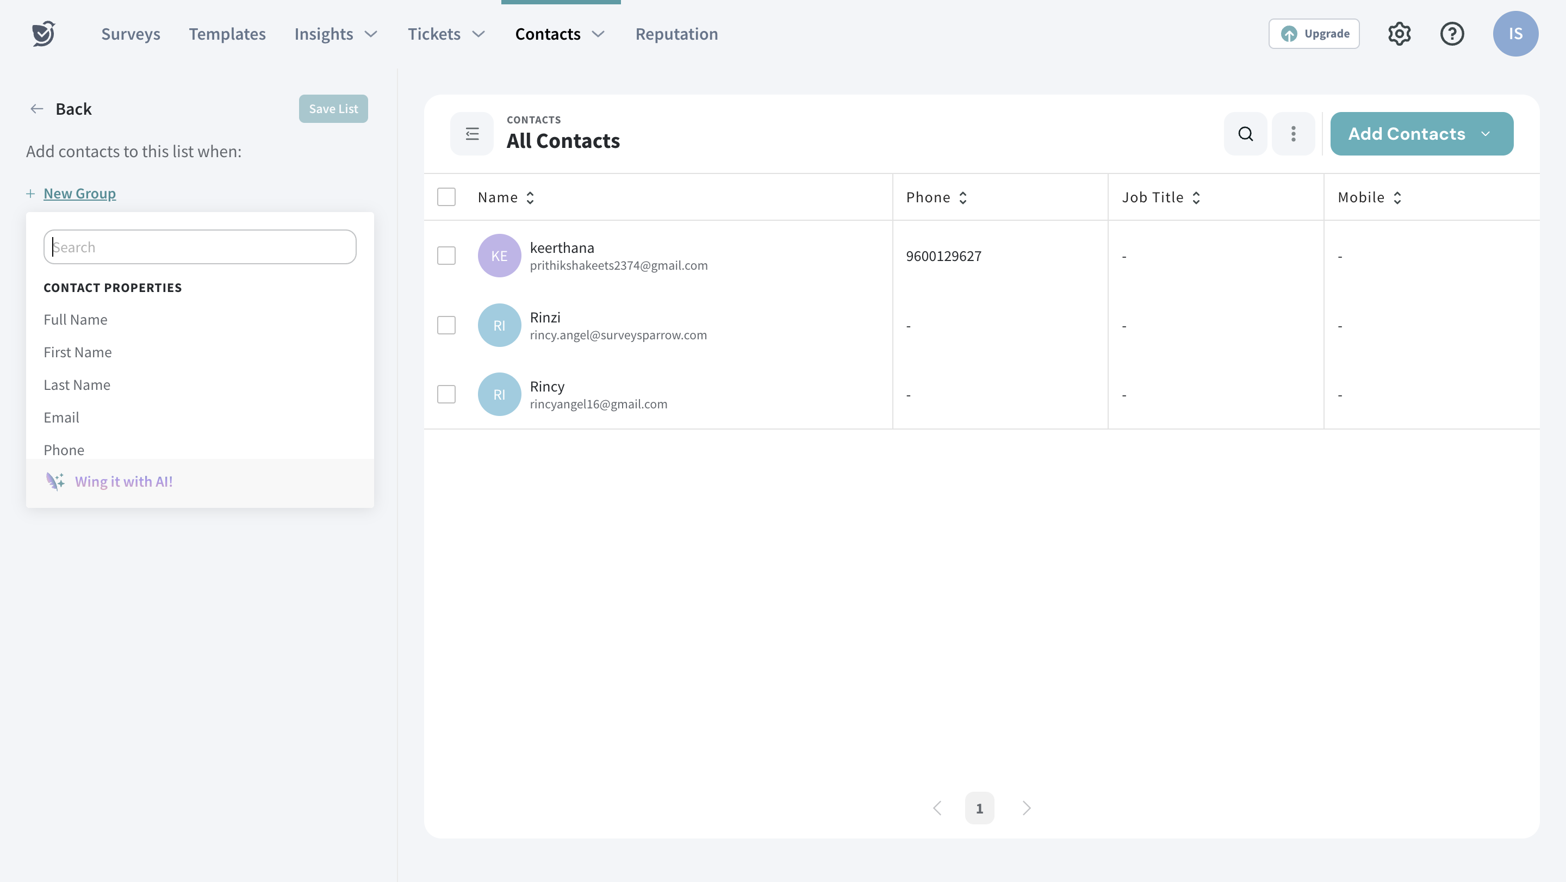Click the New Group link

point(79,193)
